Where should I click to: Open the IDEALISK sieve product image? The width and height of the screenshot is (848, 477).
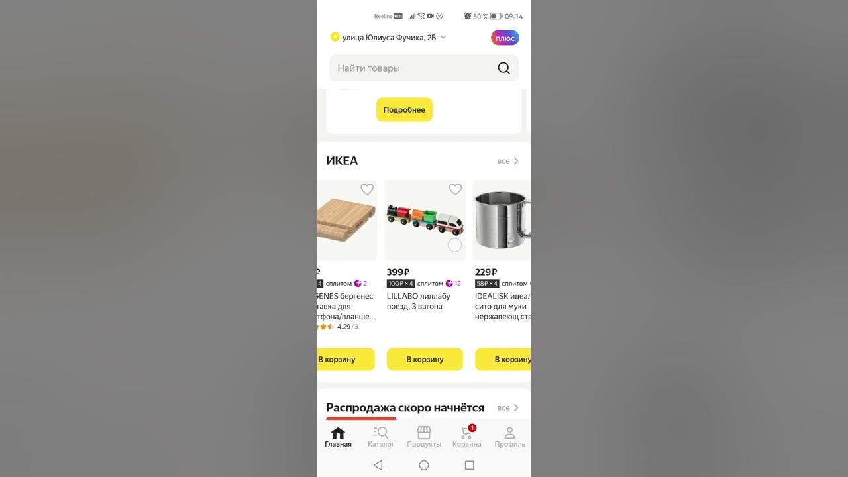pos(503,220)
